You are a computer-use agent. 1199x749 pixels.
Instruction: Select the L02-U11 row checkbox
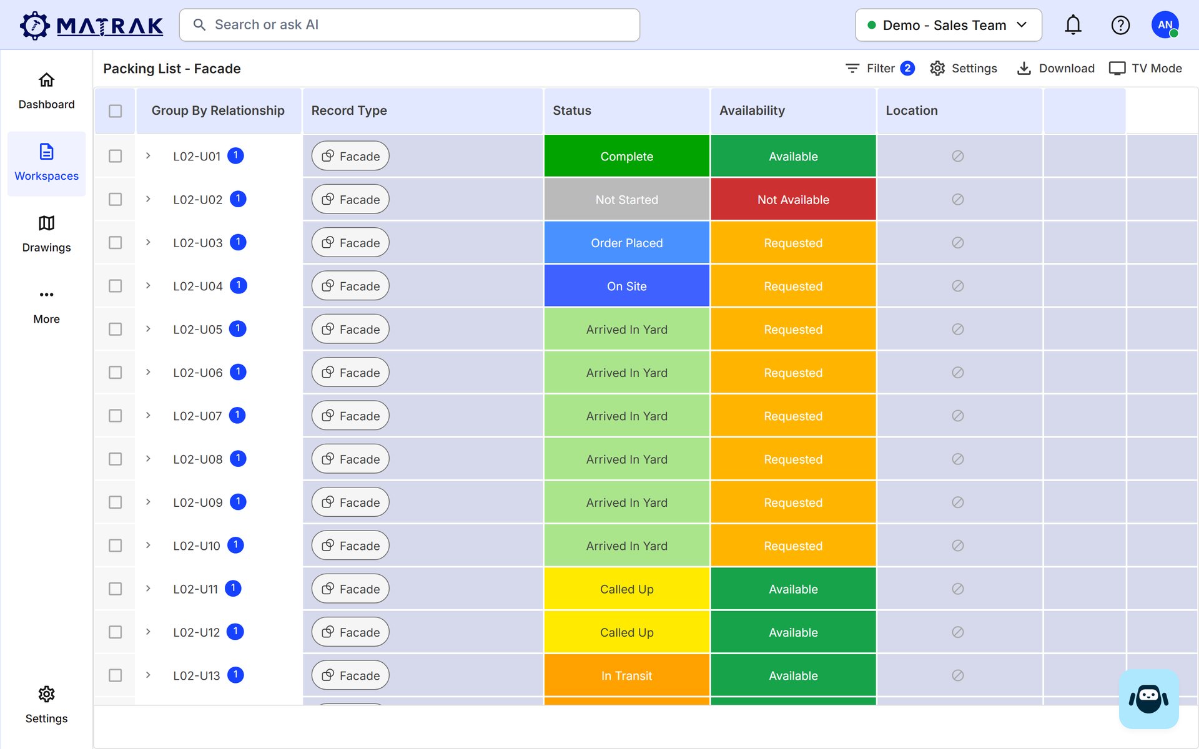click(115, 589)
